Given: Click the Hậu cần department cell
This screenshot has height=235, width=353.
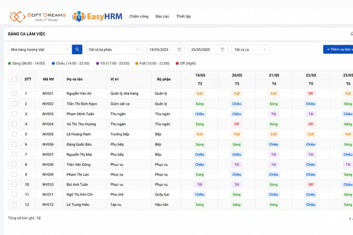Looking at the screenshot, I should [x=162, y=204].
